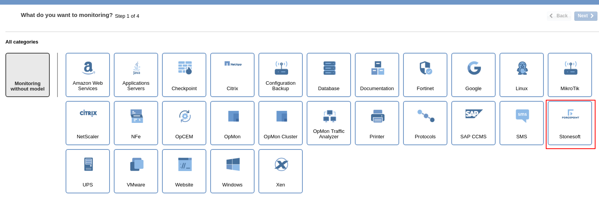Viewport: 599px width, 198px height.
Task: Select the Printer category icon
Action: 377,123
